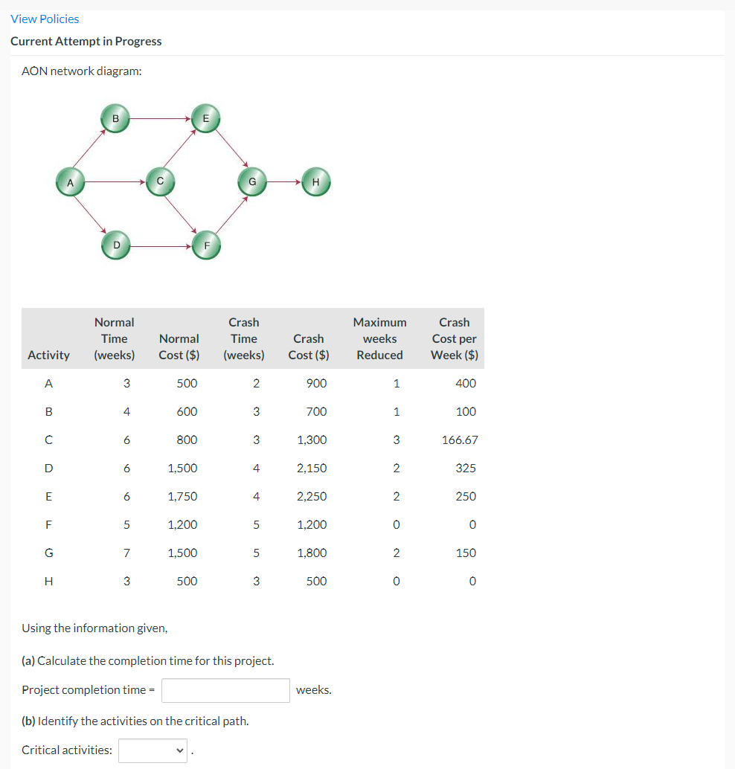Click the Normal Cost value 1,750 for activity E
The height and width of the screenshot is (769, 735).
point(184,496)
